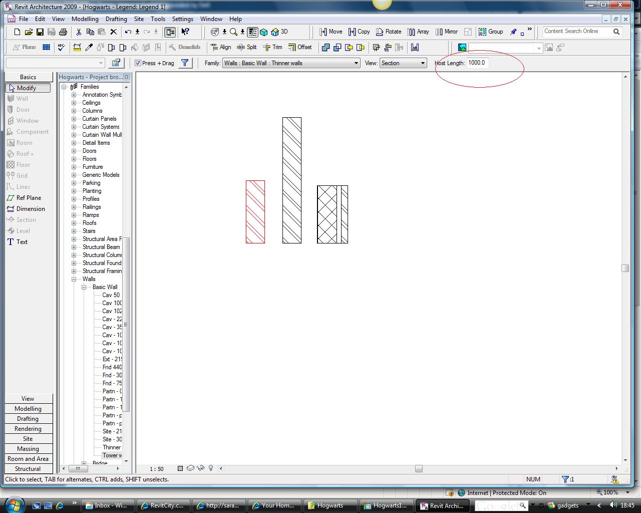The width and height of the screenshot is (641, 513).
Task: Choose the Align tool
Action: [221, 47]
